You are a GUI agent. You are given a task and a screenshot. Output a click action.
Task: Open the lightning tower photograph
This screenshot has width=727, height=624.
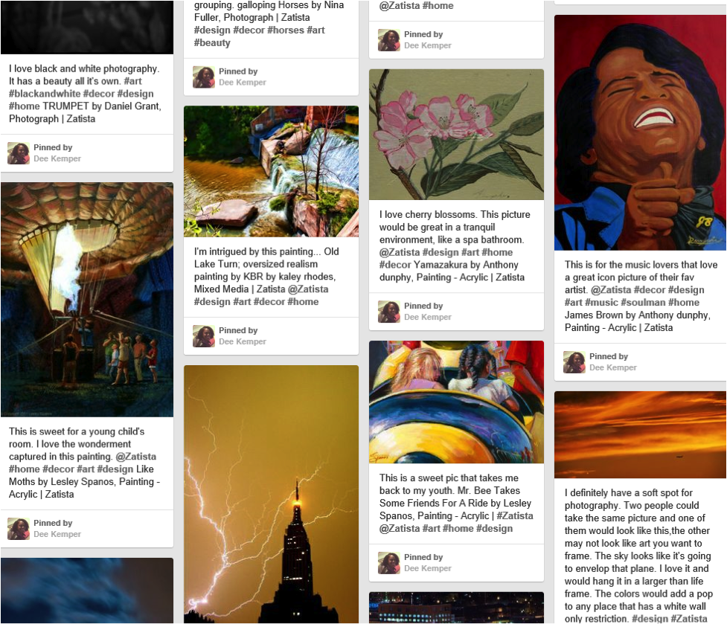(x=272, y=494)
